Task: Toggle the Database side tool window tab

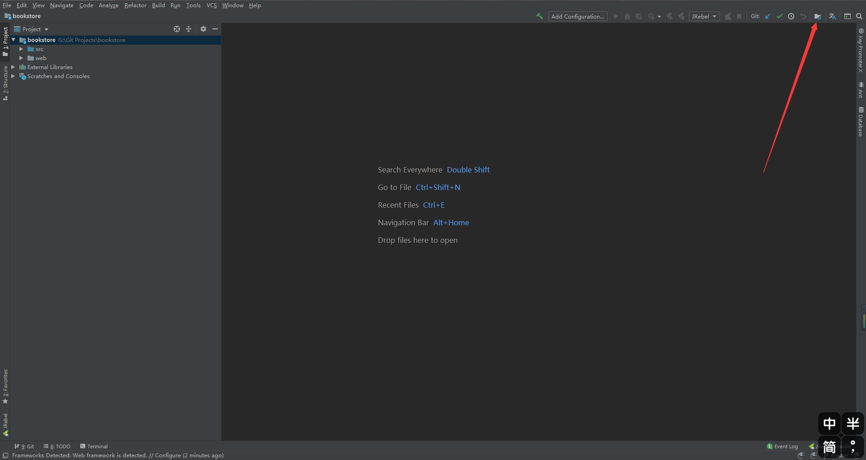Action: coord(861,122)
